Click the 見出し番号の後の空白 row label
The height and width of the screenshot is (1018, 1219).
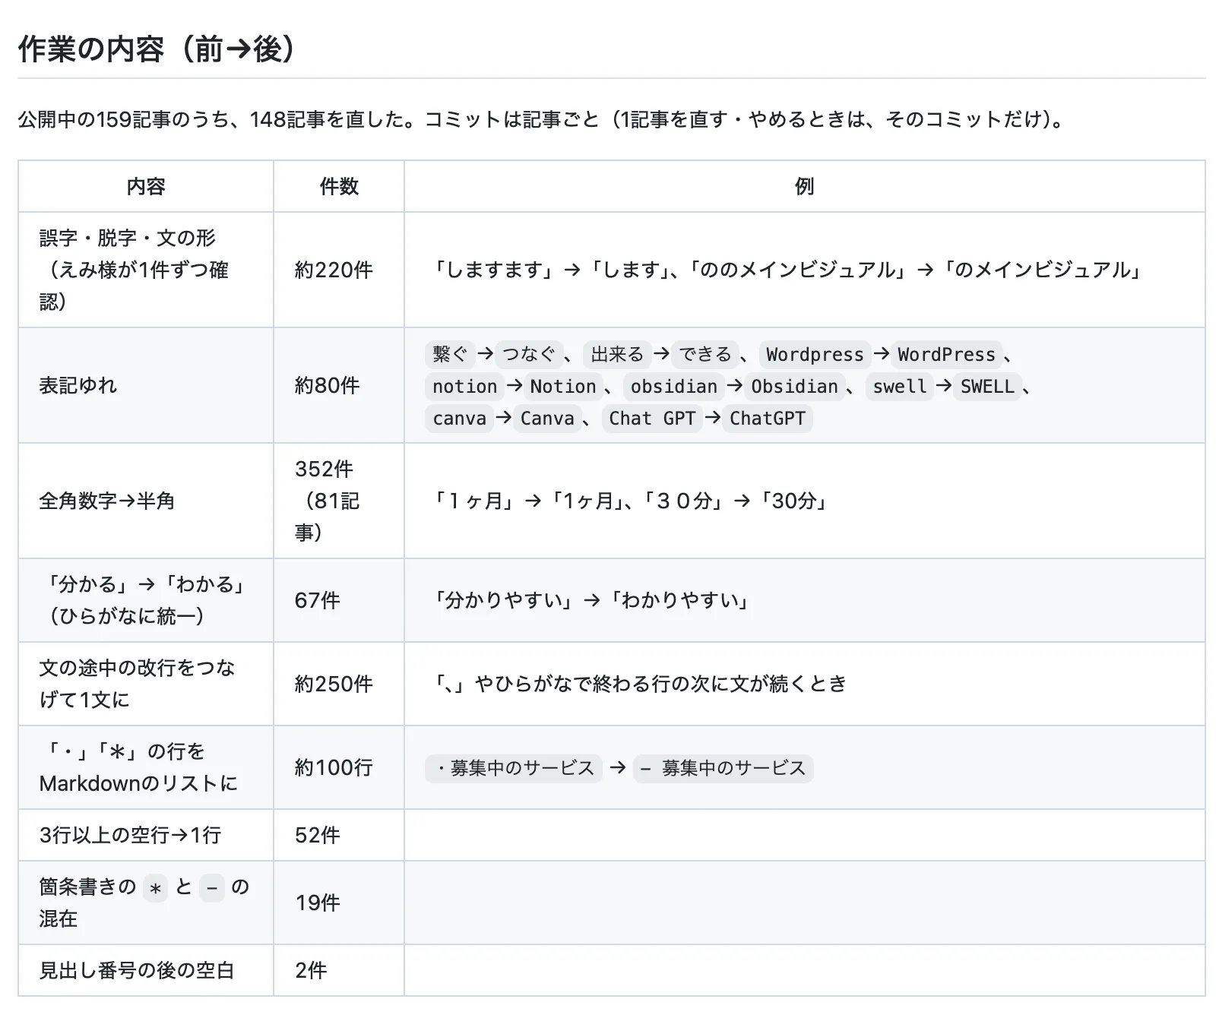[x=146, y=970]
